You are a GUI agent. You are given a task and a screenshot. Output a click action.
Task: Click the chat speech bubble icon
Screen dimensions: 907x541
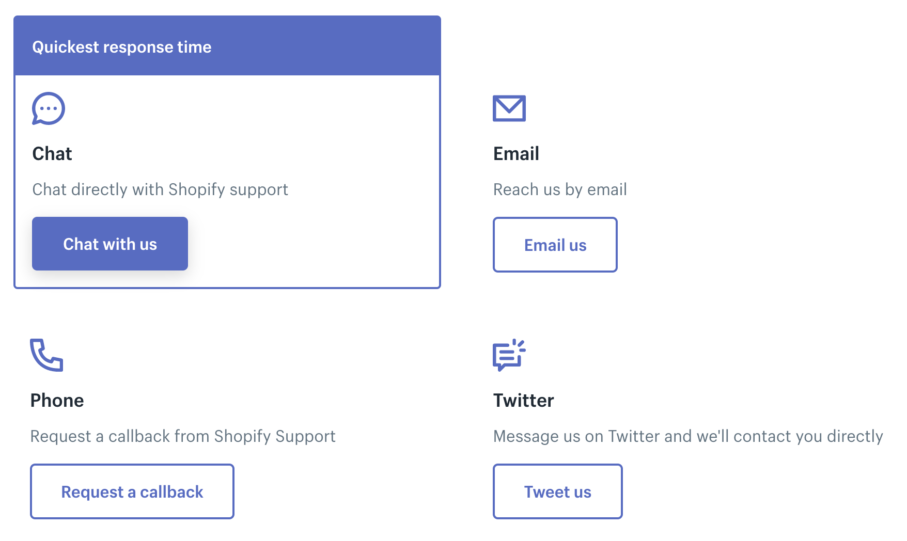[48, 108]
